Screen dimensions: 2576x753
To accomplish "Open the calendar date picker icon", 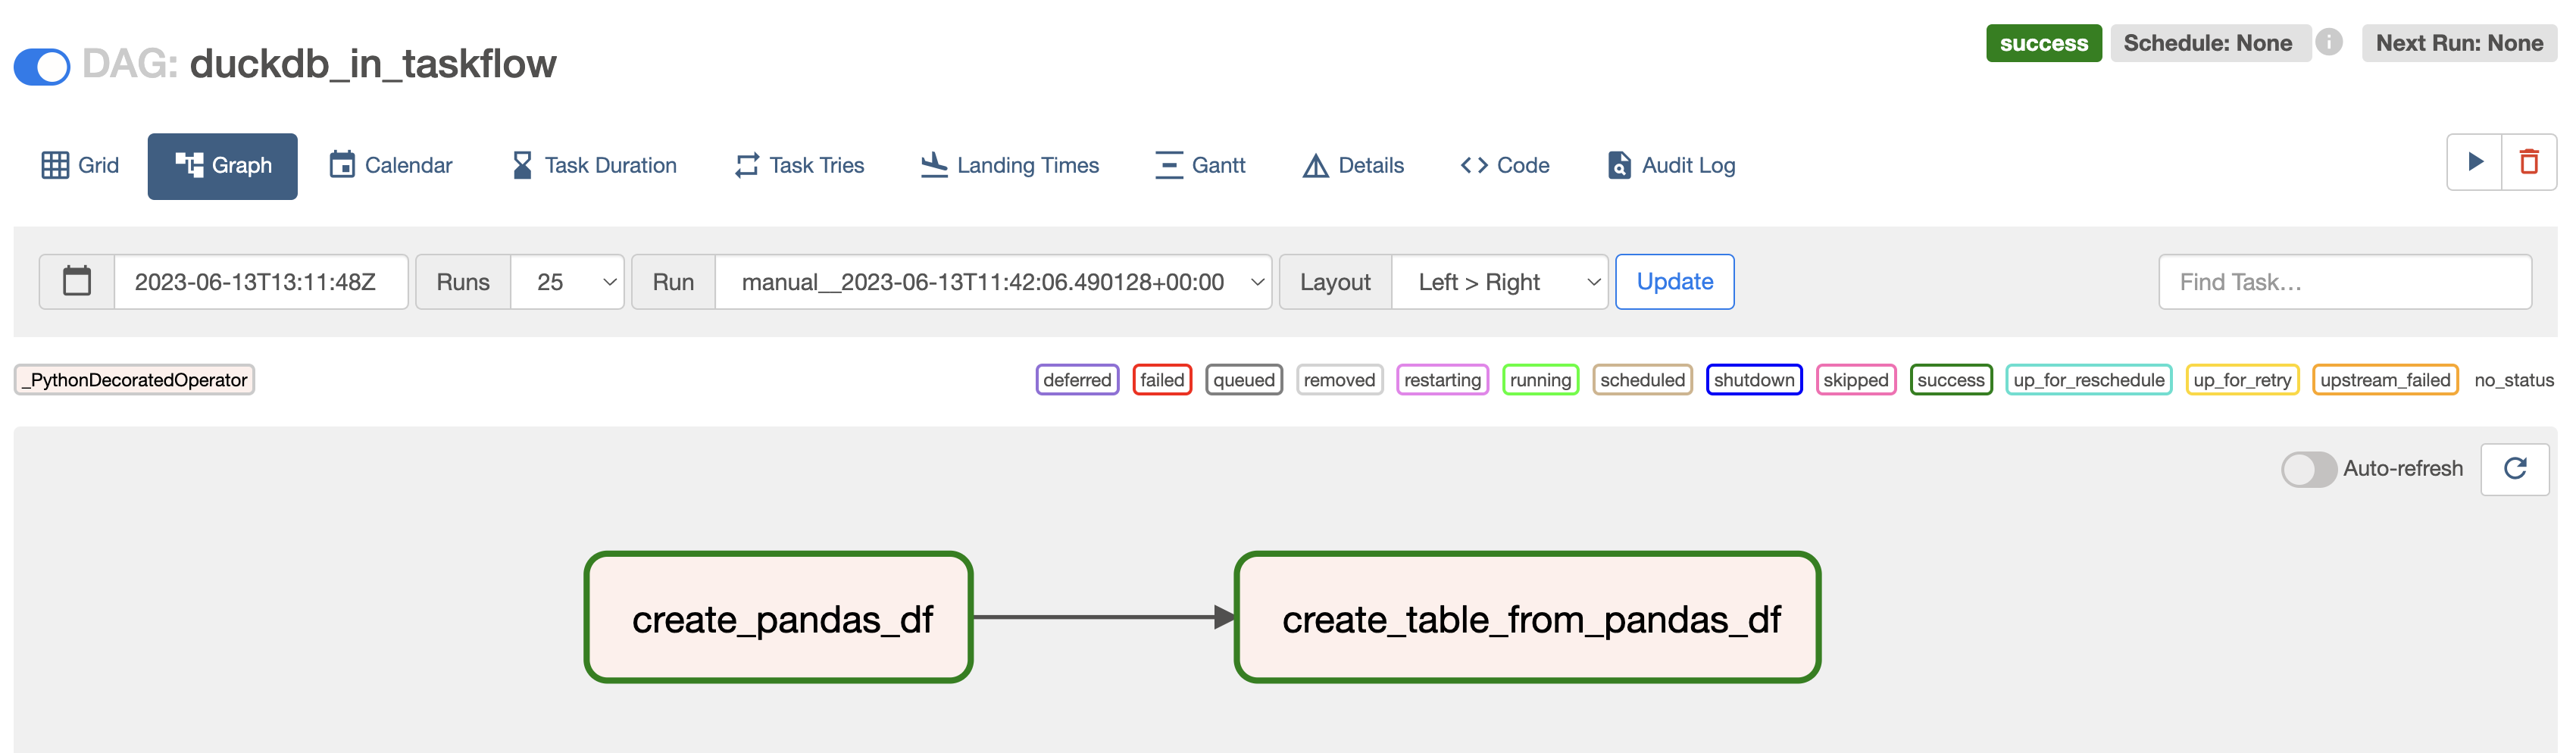I will point(77,282).
